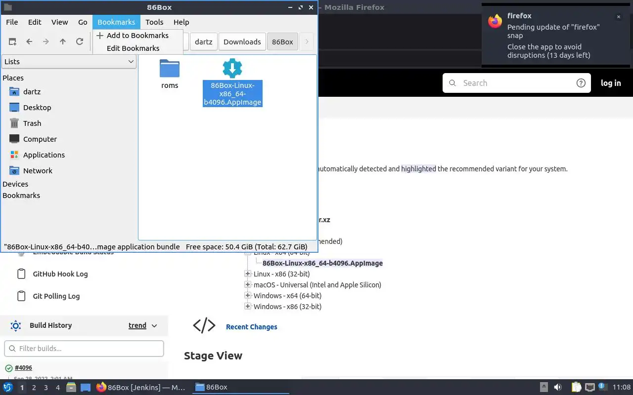Switch to the 86Box taskbar window button

point(241,388)
